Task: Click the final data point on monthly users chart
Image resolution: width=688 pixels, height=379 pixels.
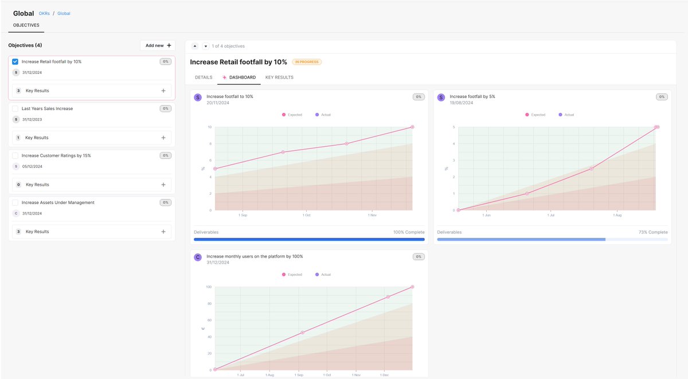Action: pos(412,287)
